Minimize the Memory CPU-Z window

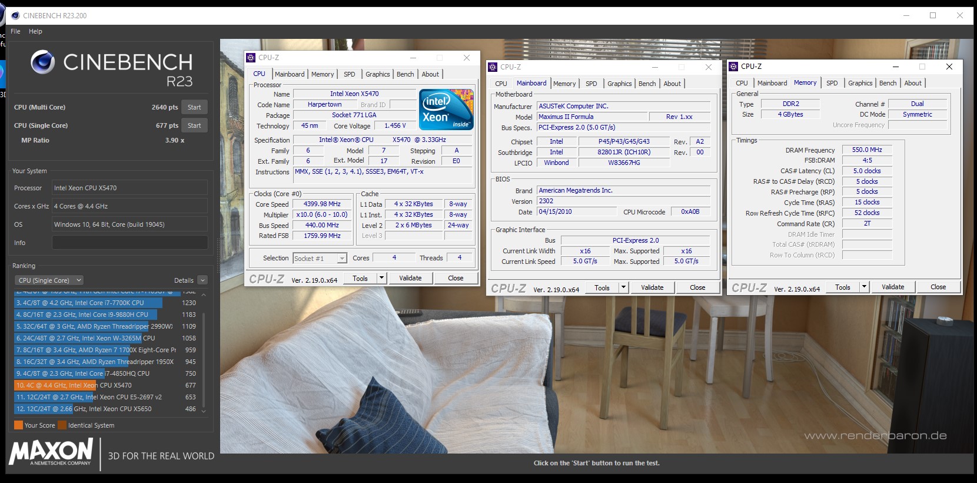pos(895,67)
